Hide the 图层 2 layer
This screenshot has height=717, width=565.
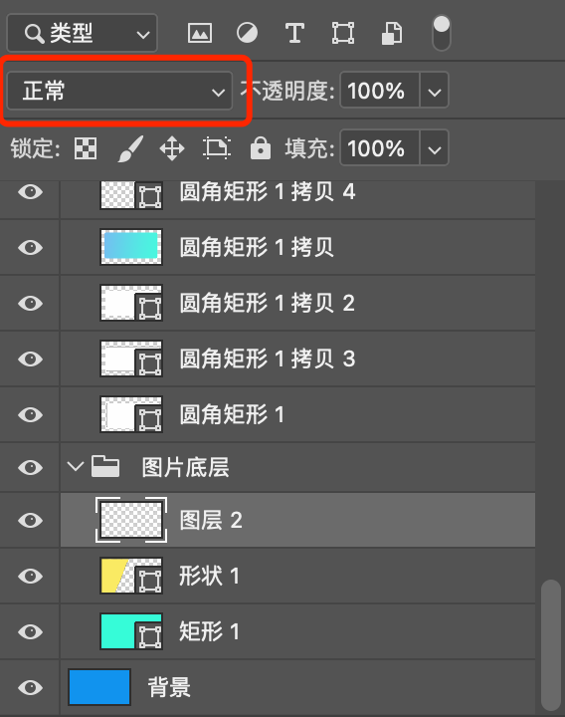30,520
